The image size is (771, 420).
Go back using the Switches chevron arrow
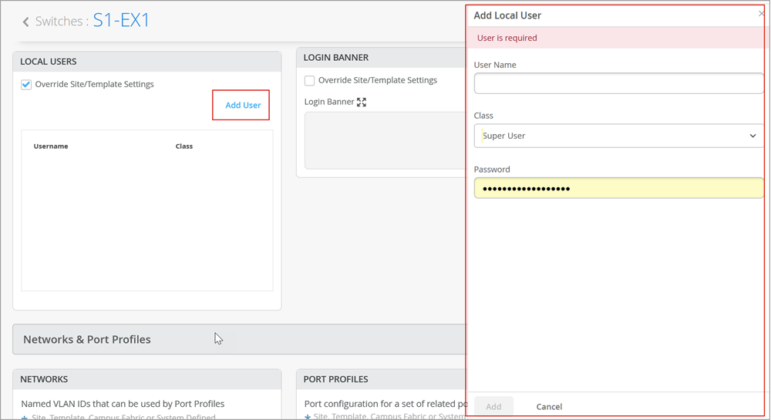point(25,22)
